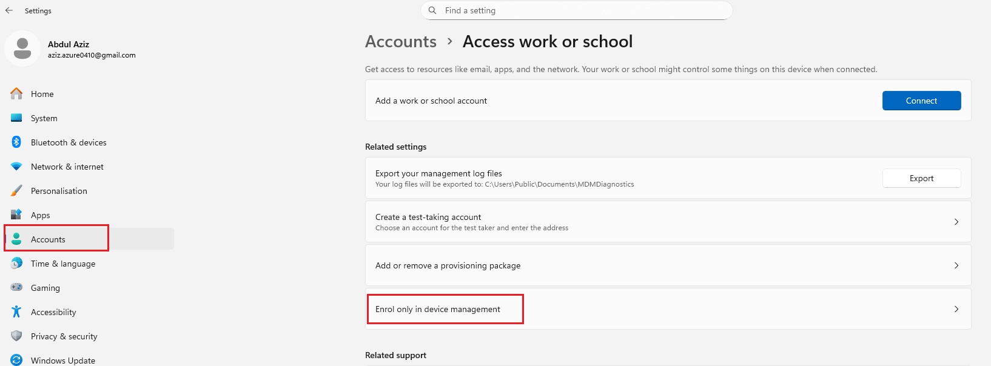Click the Windows Update sync icon

[x=16, y=360]
